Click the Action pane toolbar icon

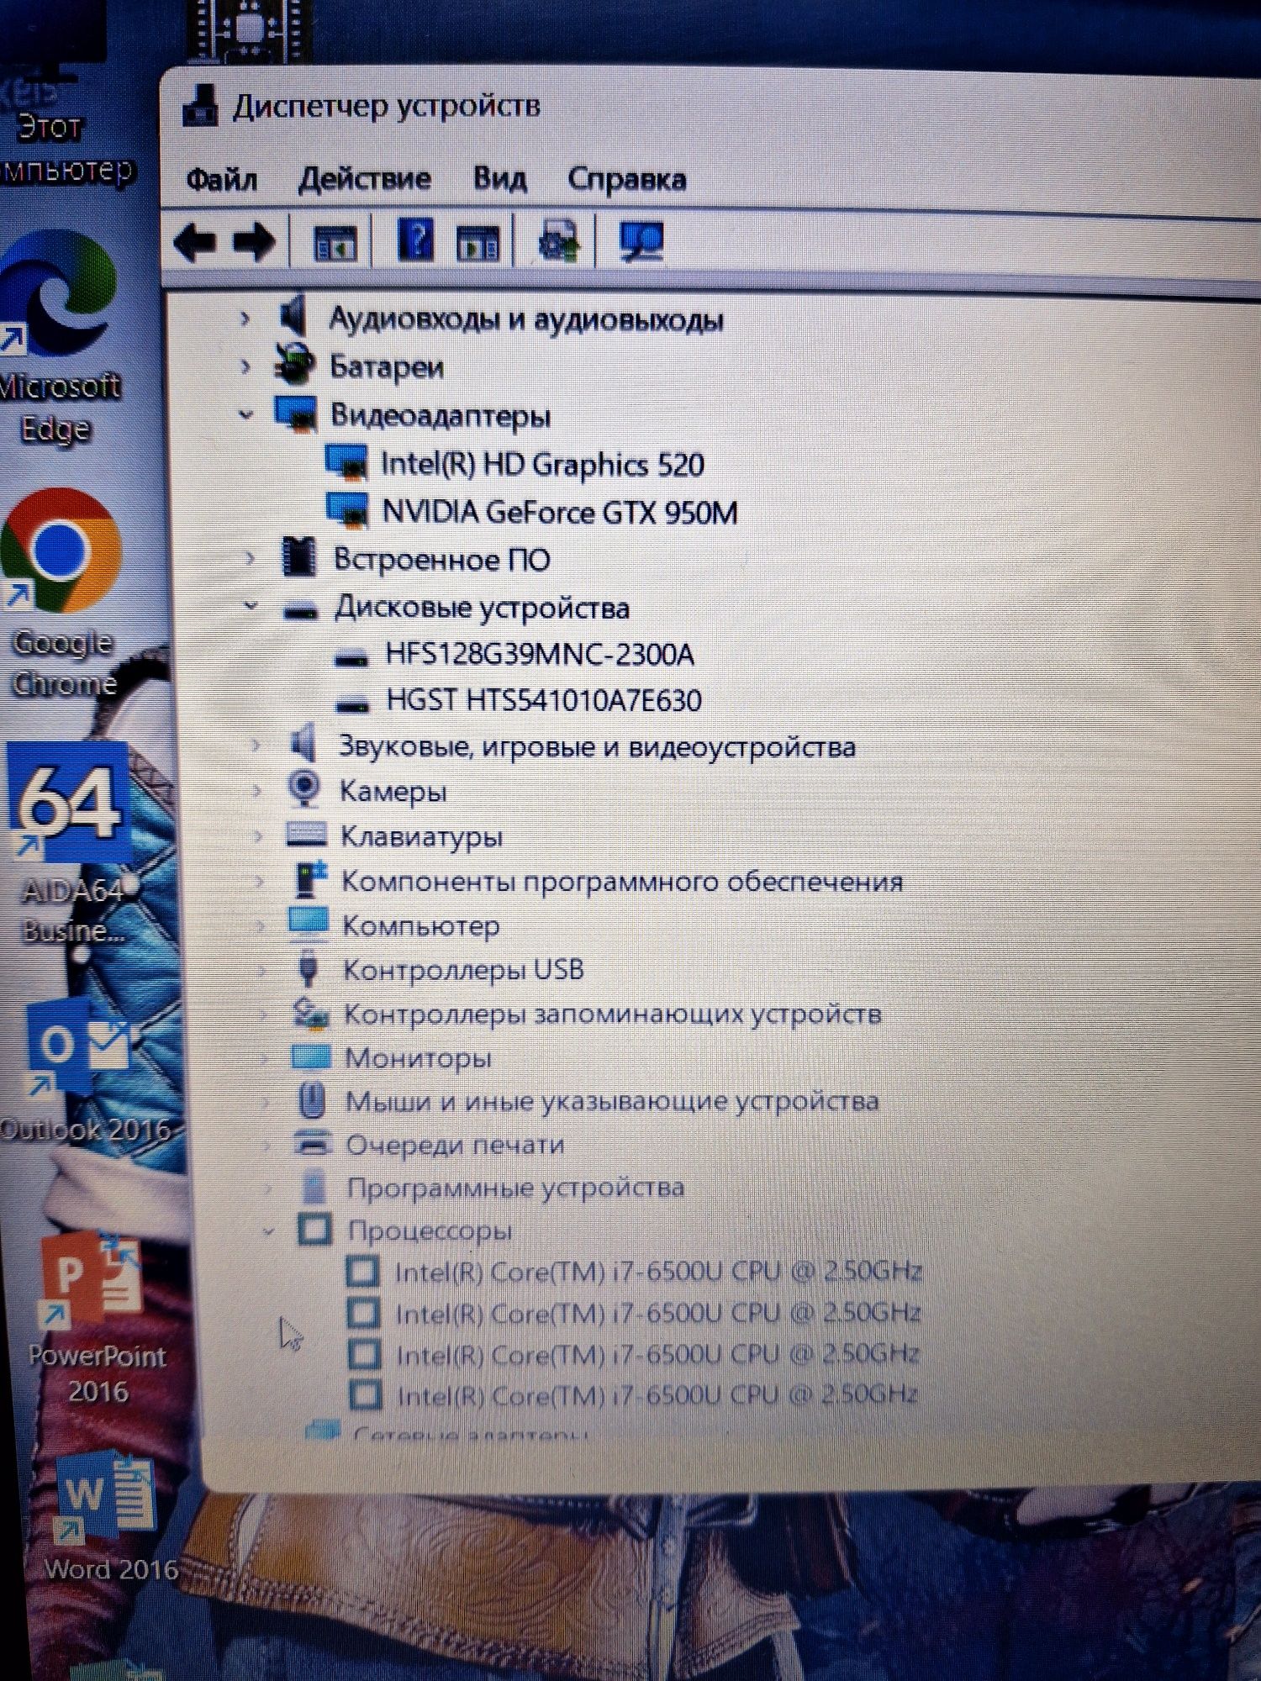pyautogui.click(x=477, y=243)
